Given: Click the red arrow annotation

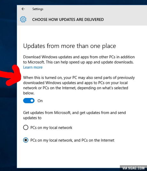Looking at the screenshot, I should click(x=11, y=75).
